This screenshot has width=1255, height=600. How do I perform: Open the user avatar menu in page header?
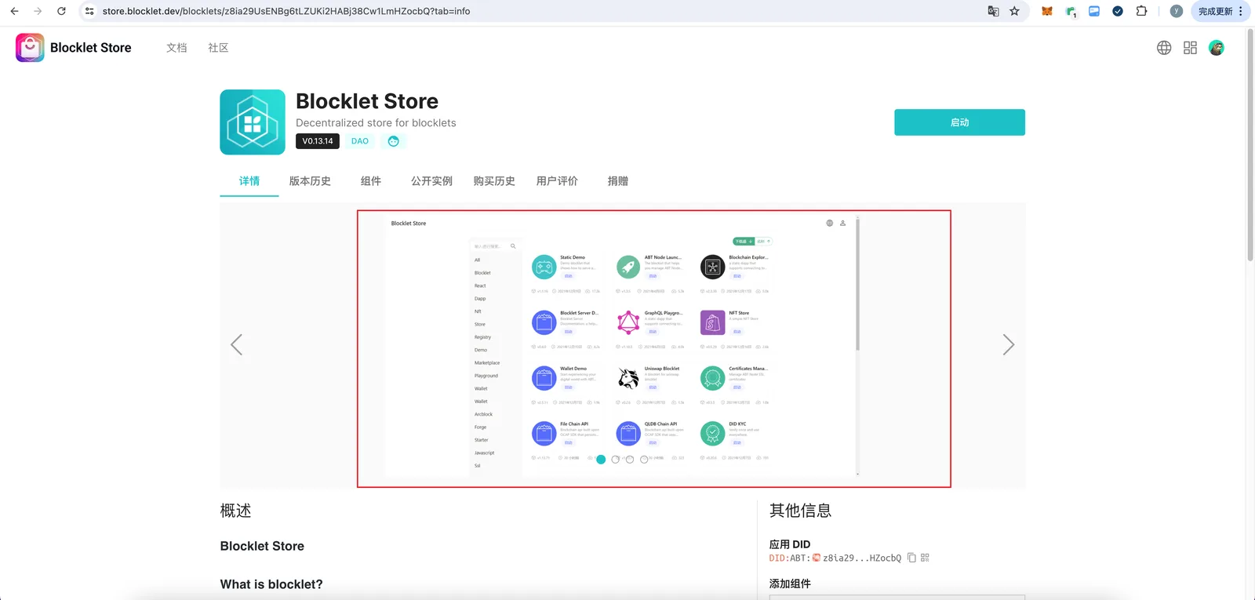1217,48
